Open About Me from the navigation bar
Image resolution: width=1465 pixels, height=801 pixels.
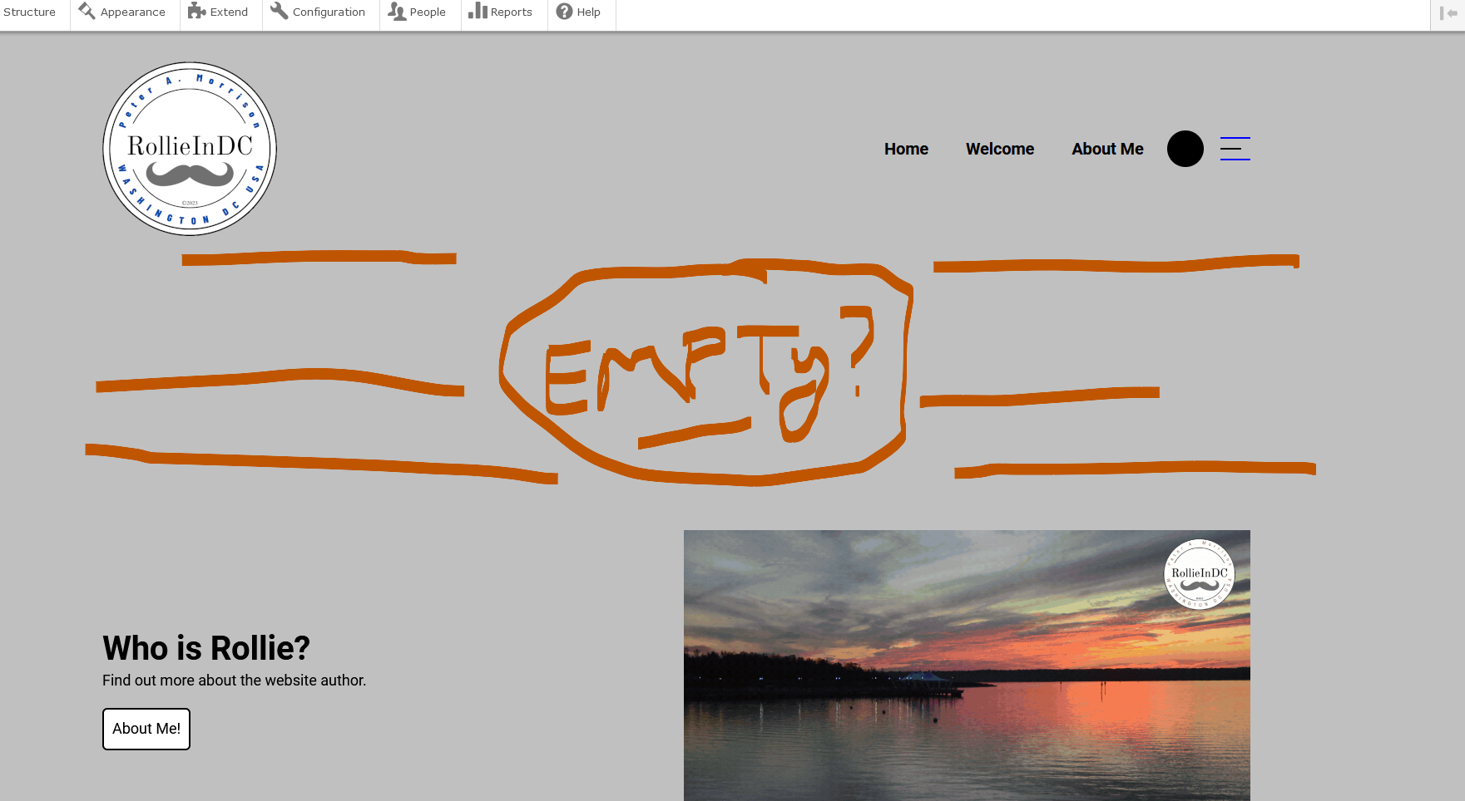click(1106, 149)
